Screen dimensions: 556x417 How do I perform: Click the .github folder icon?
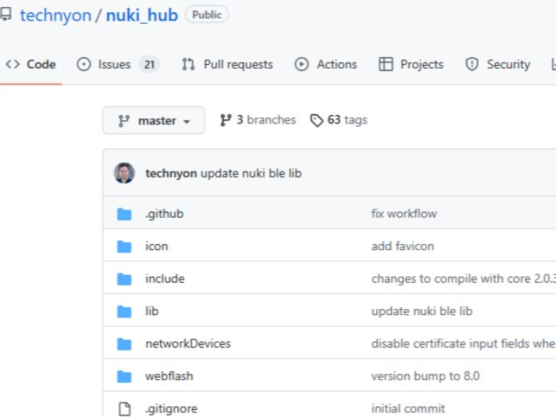click(x=124, y=214)
